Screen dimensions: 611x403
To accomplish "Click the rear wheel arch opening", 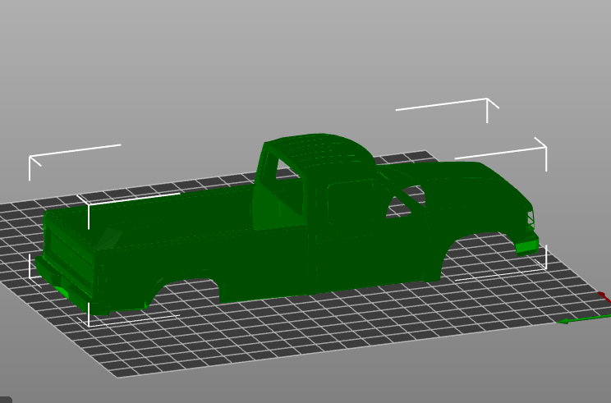I will pos(189,291).
